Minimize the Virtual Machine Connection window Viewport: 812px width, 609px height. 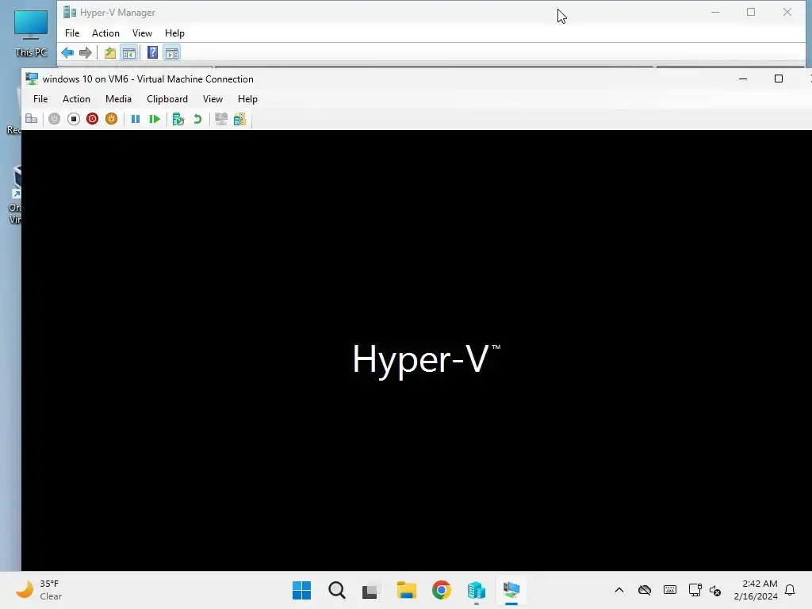pos(742,79)
